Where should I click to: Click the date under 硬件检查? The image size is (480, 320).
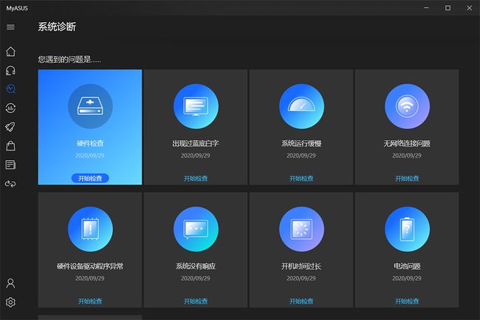tap(90, 156)
